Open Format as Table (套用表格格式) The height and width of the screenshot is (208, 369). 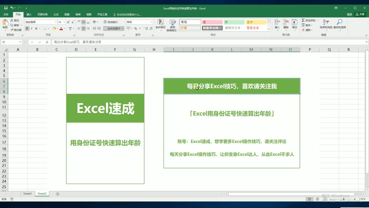(x=173, y=25)
